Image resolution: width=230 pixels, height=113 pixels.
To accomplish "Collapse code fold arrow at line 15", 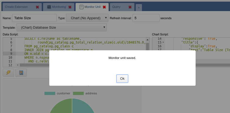I will 163,43.
